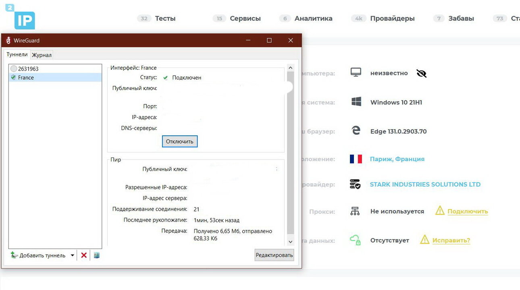Screen dimensions: 520x290
Task: Click the Edge browser icon
Action: [356, 131]
